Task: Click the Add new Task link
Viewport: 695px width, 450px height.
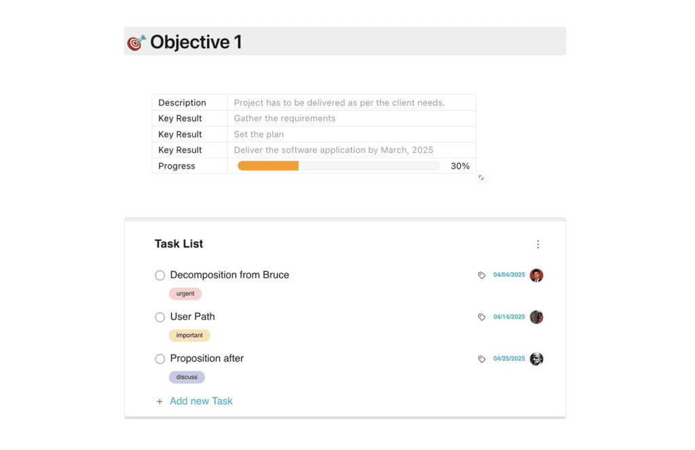Action: click(x=201, y=400)
